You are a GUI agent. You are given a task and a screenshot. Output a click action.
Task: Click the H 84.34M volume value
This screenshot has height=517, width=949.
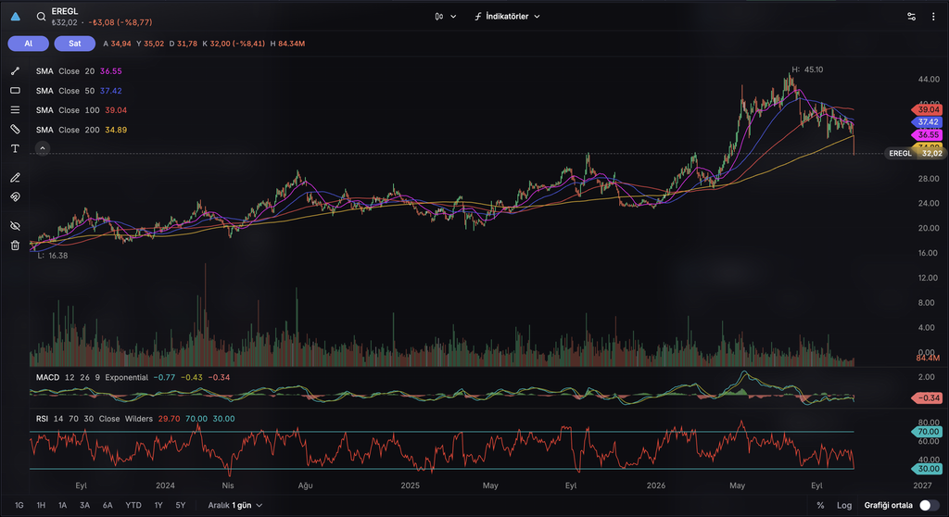click(287, 44)
